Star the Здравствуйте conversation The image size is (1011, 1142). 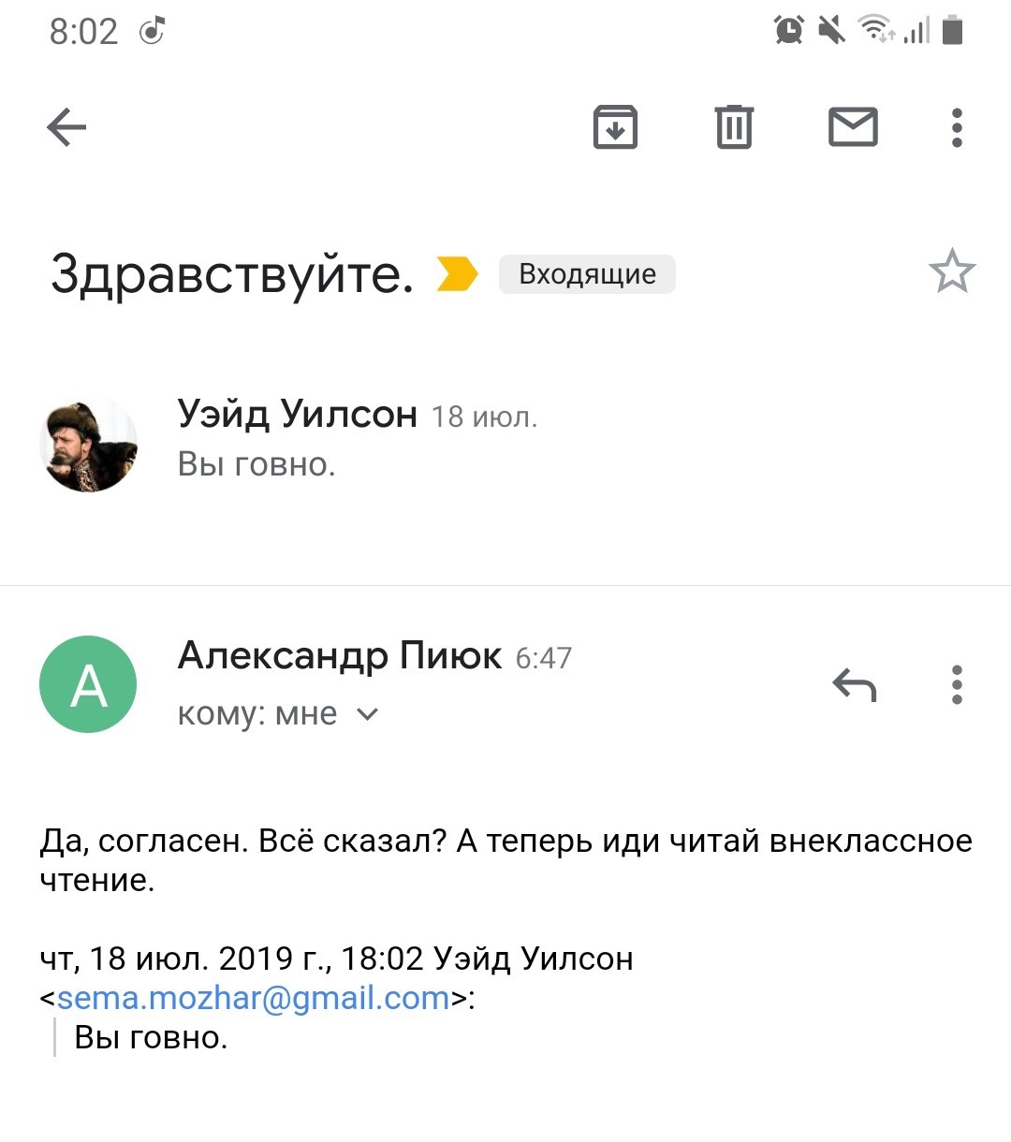coord(951,271)
